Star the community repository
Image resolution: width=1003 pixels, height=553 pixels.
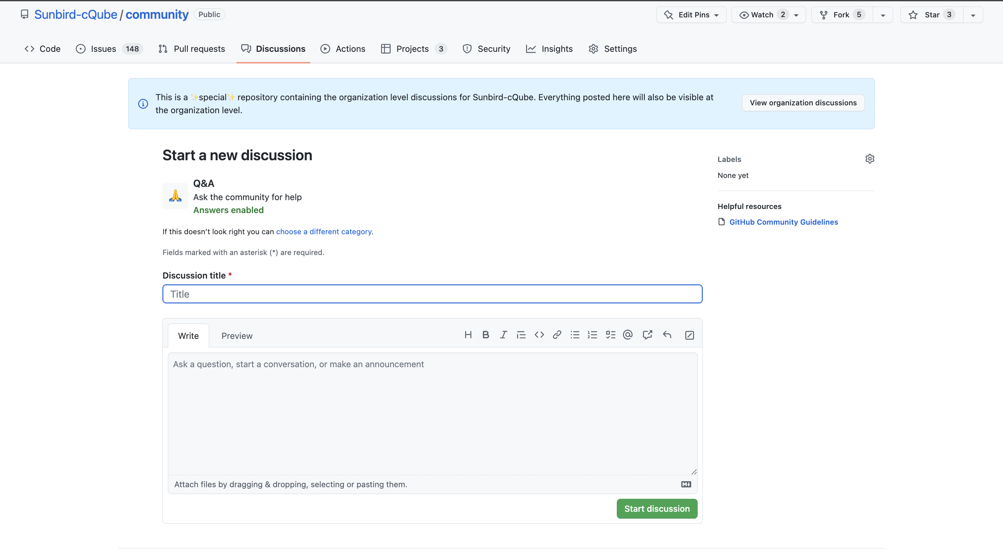[931, 15]
